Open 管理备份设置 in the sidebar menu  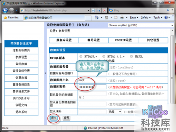click(21, 71)
